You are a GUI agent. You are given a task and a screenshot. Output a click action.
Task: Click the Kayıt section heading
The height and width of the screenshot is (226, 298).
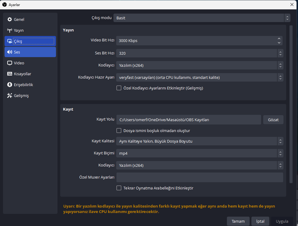[68, 109]
